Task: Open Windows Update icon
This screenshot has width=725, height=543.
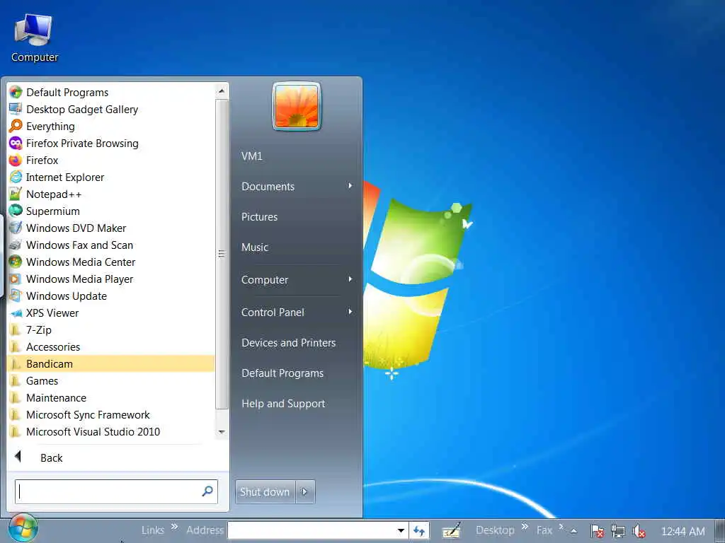Action: pos(16,296)
